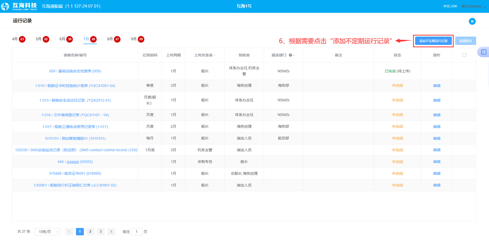Viewport: 489px width, 240px height.
Task: Switch to the 8月 tab
Action: (114, 39)
